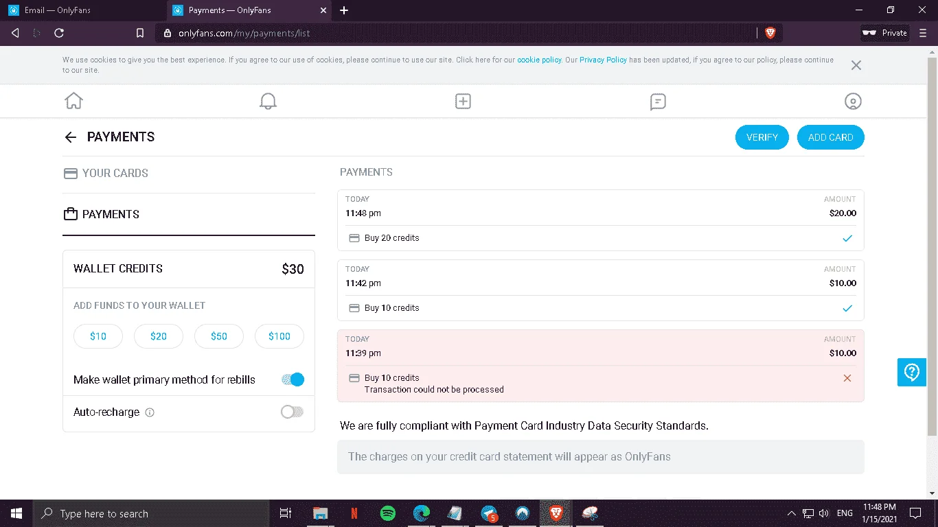Click the Verify button
Viewport: 938px width, 527px height.
point(762,137)
